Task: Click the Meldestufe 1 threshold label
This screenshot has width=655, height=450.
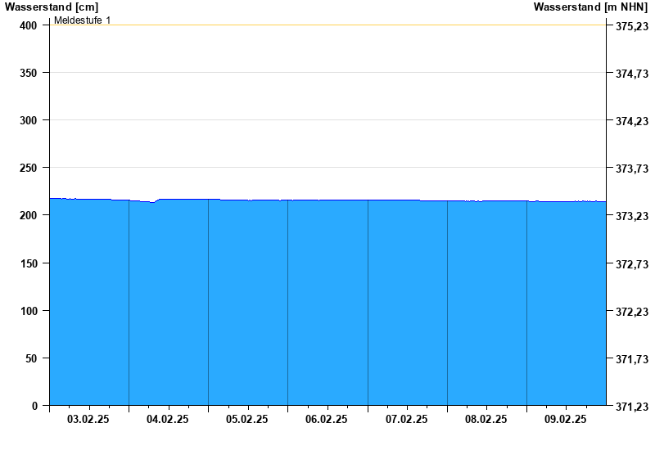Action: tap(82, 20)
